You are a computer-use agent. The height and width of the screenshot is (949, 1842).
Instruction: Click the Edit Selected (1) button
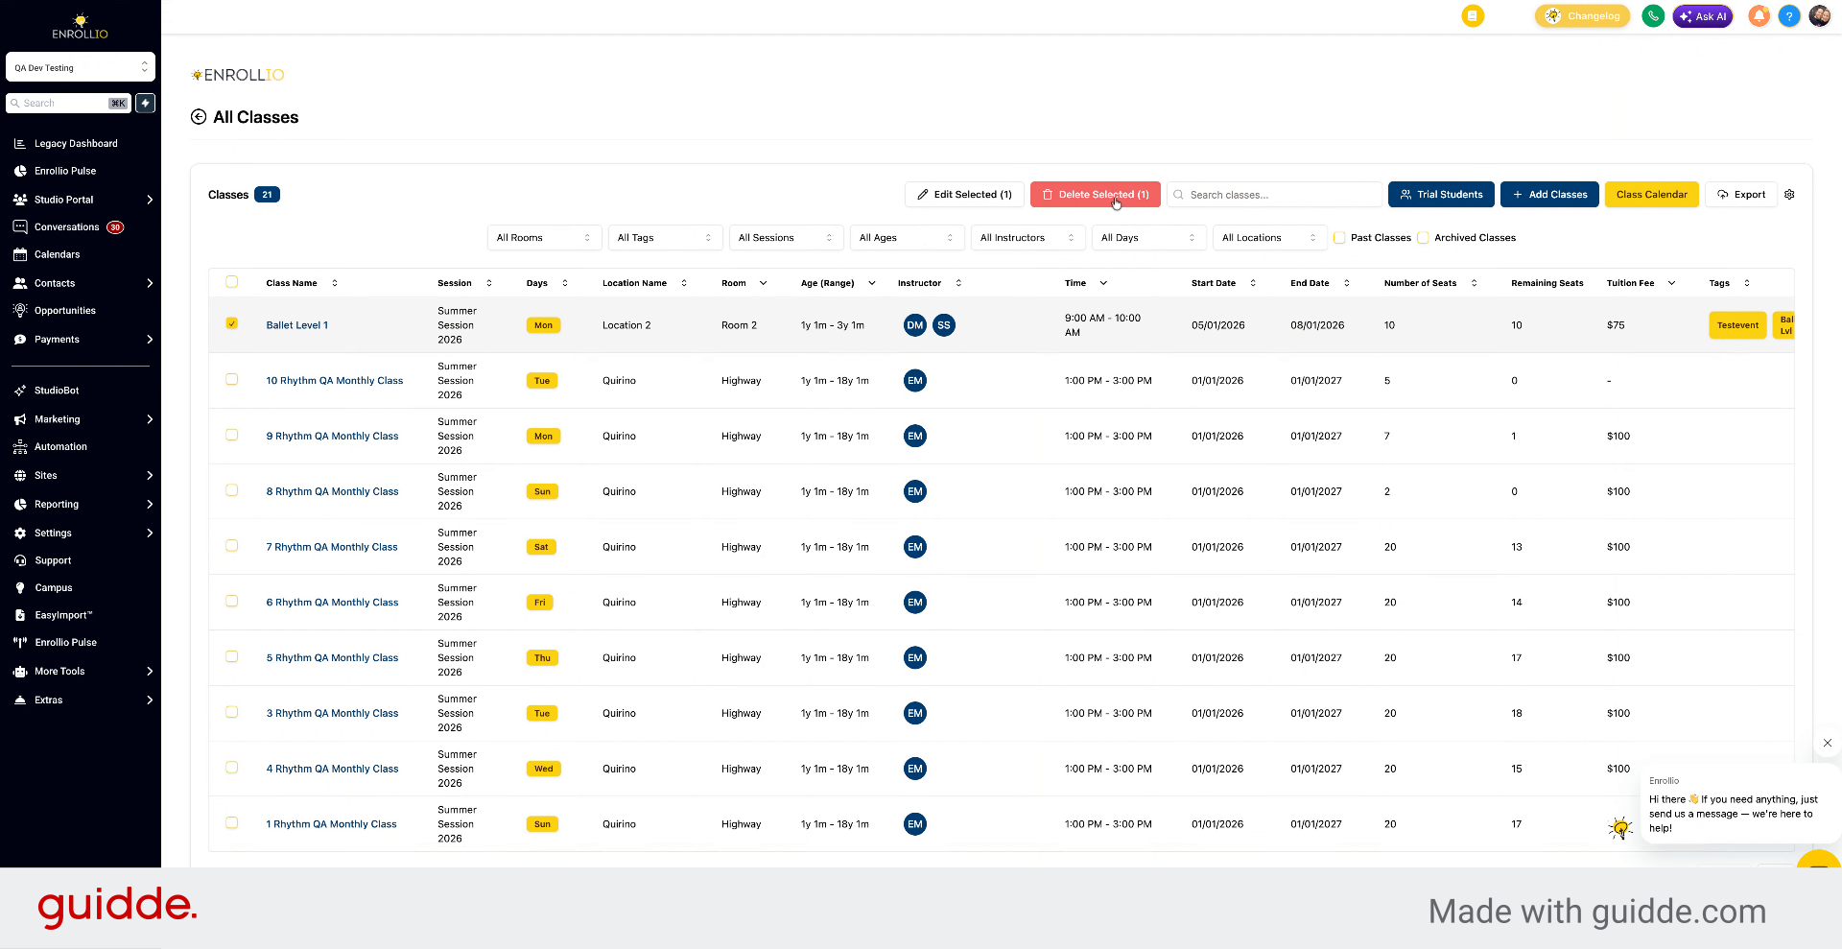pyautogui.click(x=964, y=195)
